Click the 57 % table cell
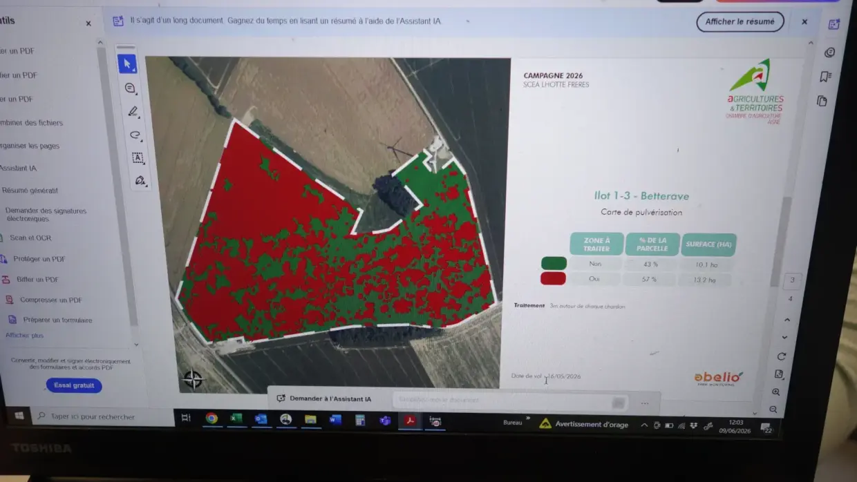This screenshot has width=857, height=482. (x=648, y=280)
